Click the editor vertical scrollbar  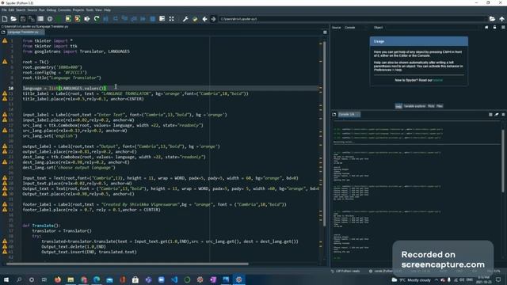(325, 134)
